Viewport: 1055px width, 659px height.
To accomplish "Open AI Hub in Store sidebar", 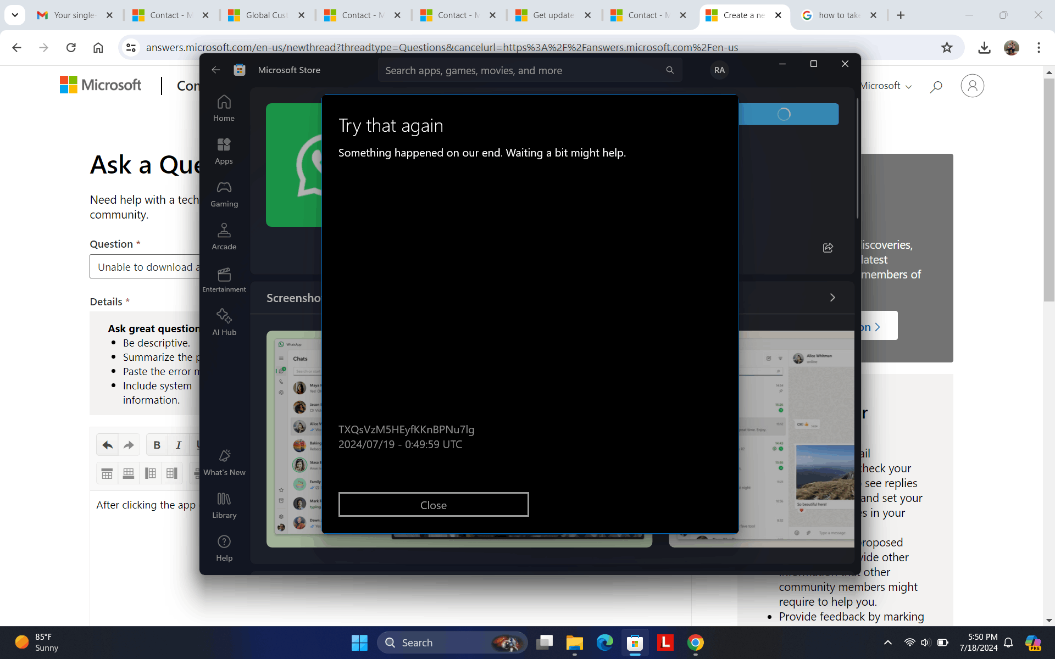I will tap(224, 322).
